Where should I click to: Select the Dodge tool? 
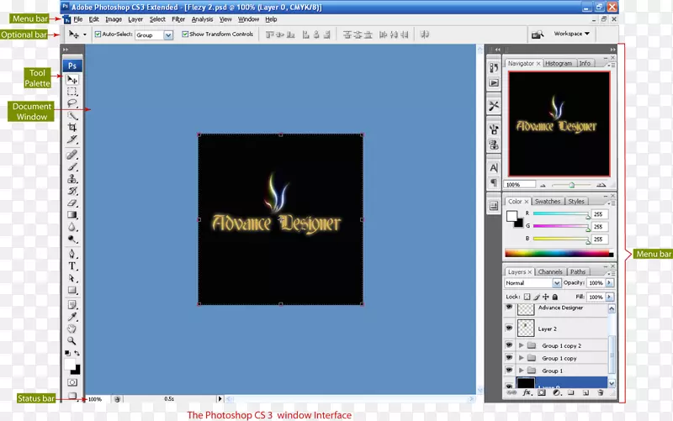(x=72, y=239)
